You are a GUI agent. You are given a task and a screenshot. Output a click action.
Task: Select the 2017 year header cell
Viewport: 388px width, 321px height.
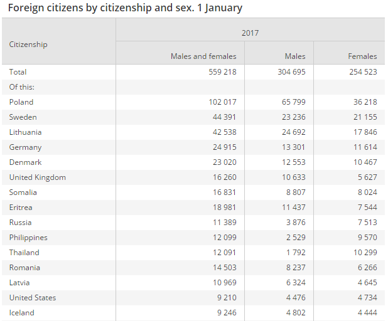pos(250,33)
